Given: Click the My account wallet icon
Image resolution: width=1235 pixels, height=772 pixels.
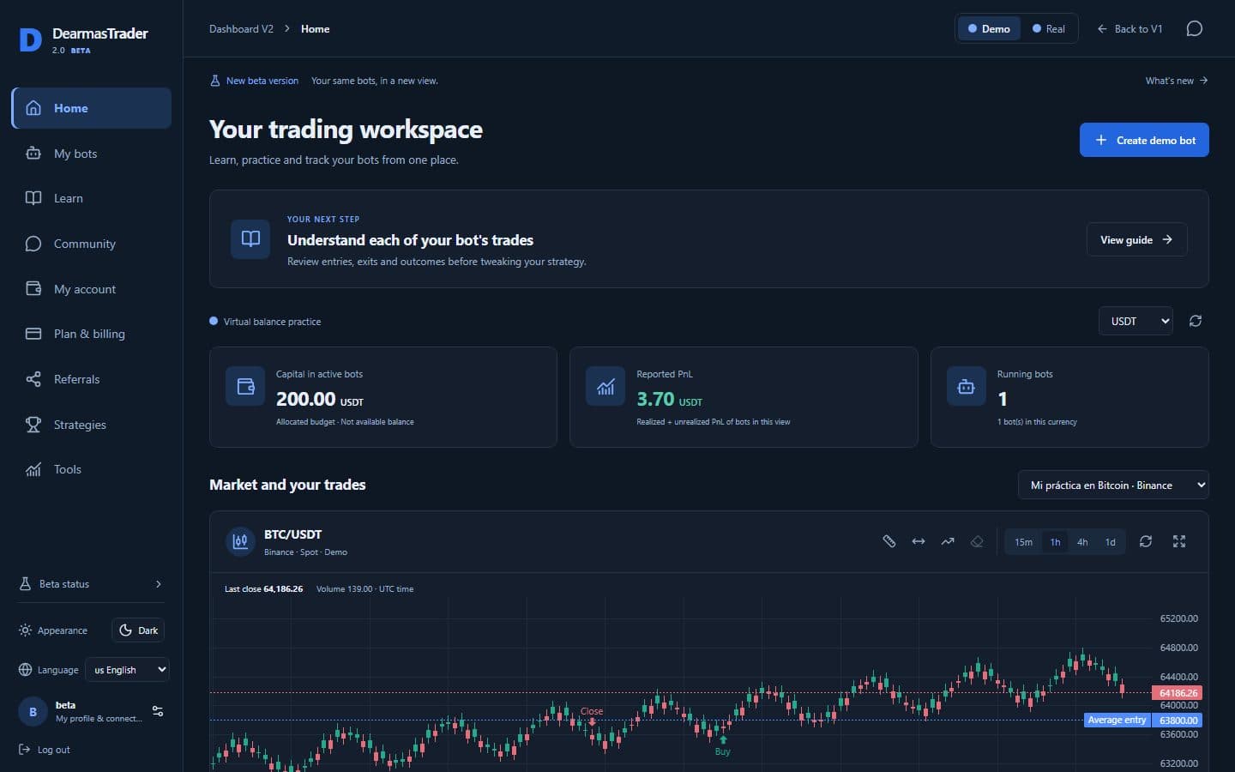Looking at the screenshot, I should coord(33,289).
